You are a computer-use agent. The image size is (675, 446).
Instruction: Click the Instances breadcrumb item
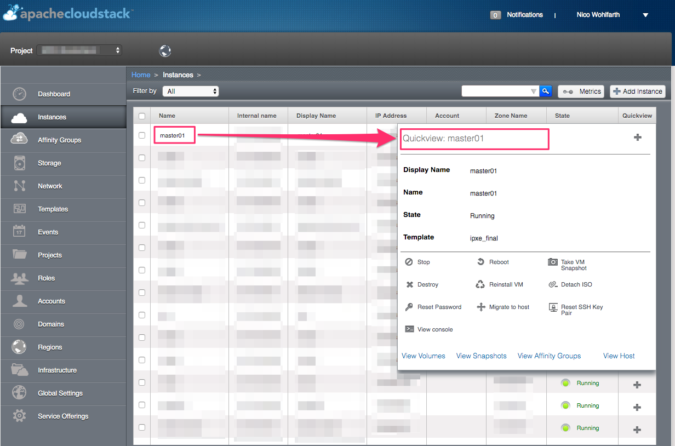178,75
